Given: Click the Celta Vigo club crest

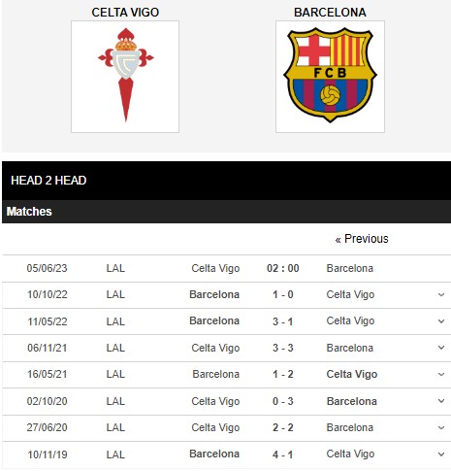Looking at the screenshot, I should click(125, 77).
